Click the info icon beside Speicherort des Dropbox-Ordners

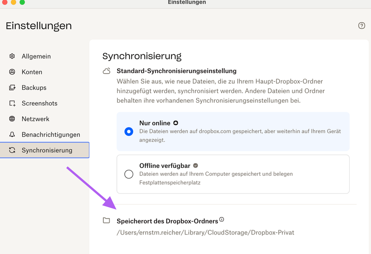tap(222, 220)
